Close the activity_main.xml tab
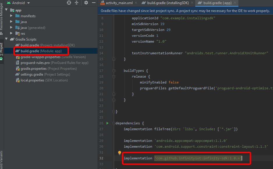This screenshot has width=273, height=169. click(136, 3)
